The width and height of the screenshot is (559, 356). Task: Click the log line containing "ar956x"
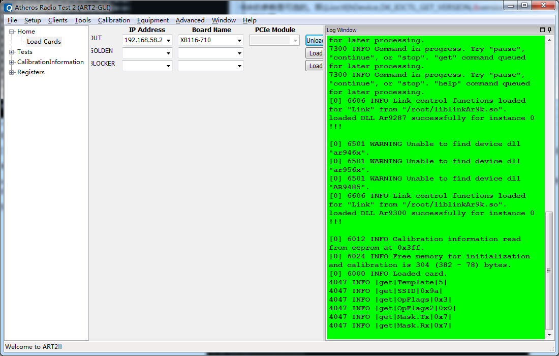click(349, 170)
